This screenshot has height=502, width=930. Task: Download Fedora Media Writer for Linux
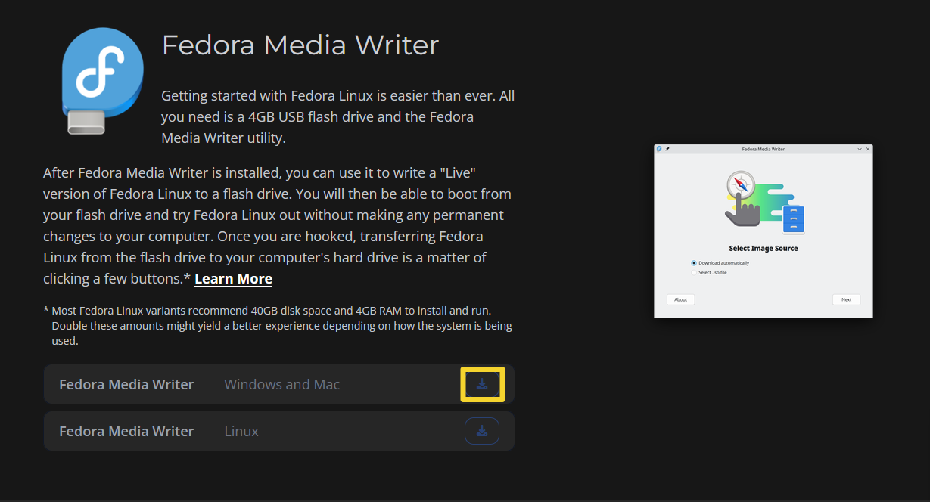click(482, 431)
